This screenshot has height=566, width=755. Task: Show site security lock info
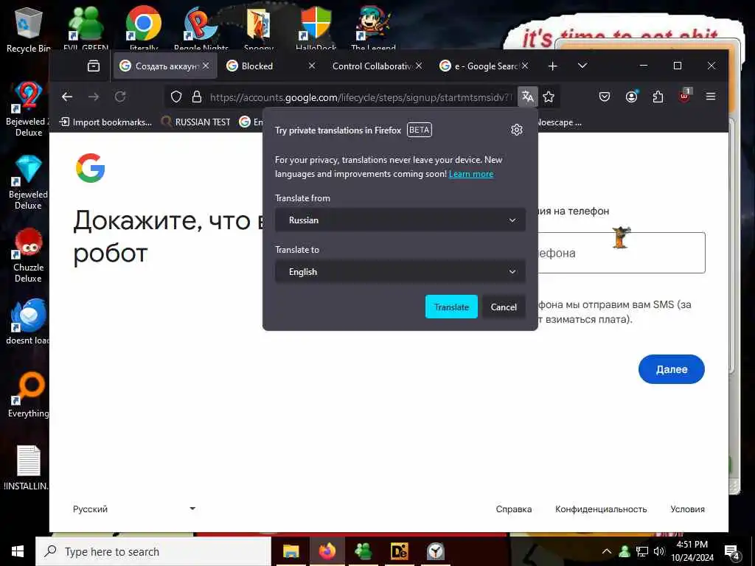[x=196, y=97]
